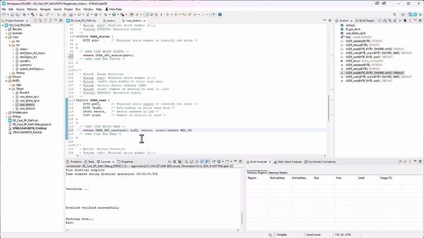Viewport: 424px width, 238px height.
Task: Close the Project Explorer view
Action: (27, 20)
